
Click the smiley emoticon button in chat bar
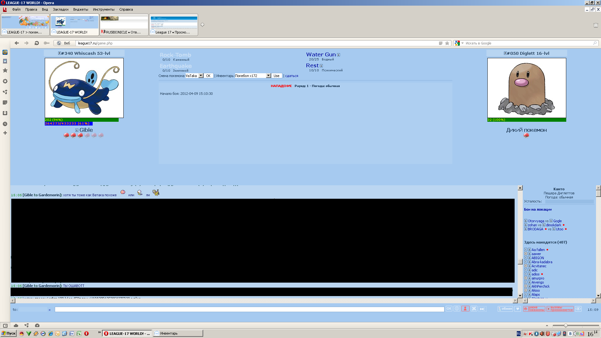(x=457, y=309)
